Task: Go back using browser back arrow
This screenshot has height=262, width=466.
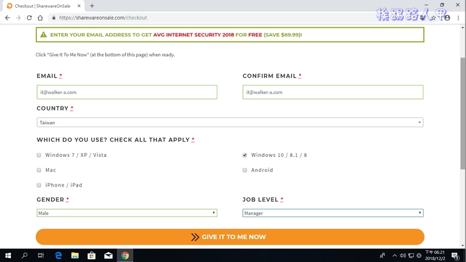Action: [x=8, y=18]
